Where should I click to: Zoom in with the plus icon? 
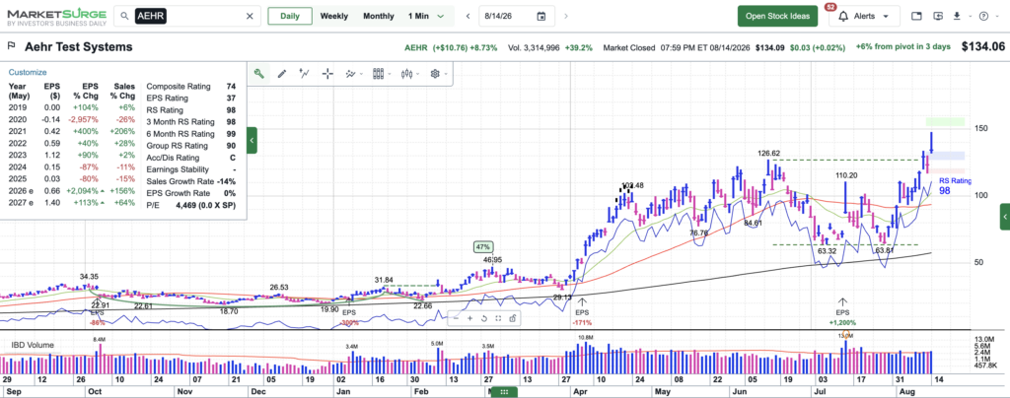(469, 318)
